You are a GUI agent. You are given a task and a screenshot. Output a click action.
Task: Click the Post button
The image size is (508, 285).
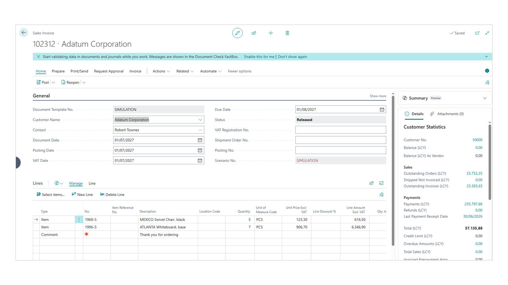[x=42, y=83]
